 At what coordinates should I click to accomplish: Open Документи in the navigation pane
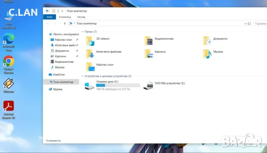[62, 51]
